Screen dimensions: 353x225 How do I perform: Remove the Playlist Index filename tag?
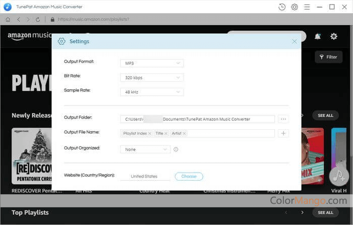(x=150, y=133)
